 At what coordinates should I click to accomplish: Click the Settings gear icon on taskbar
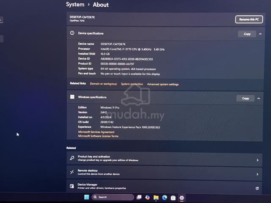[182, 198]
